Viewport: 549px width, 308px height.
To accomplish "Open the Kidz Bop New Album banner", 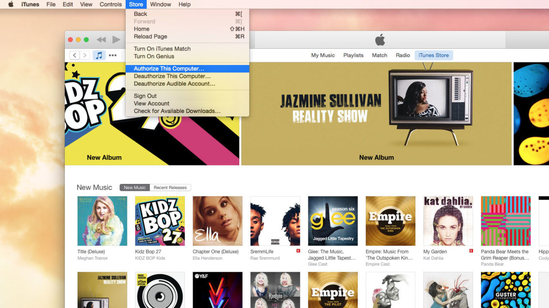I will pyautogui.click(x=152, y=114).
